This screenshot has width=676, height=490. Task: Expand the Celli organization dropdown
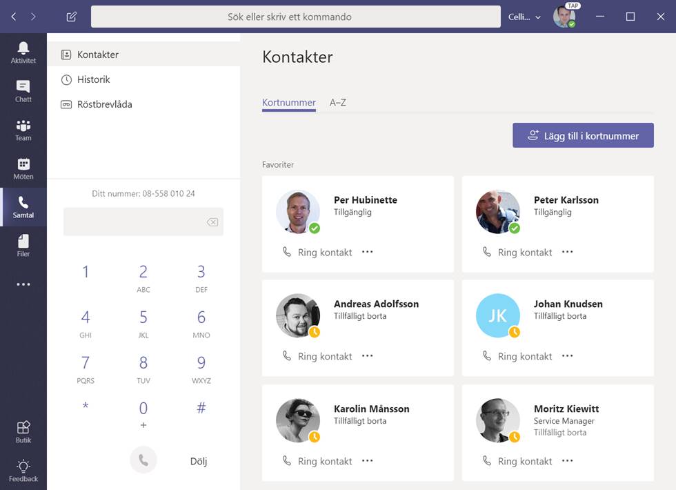tap(524, 17)
